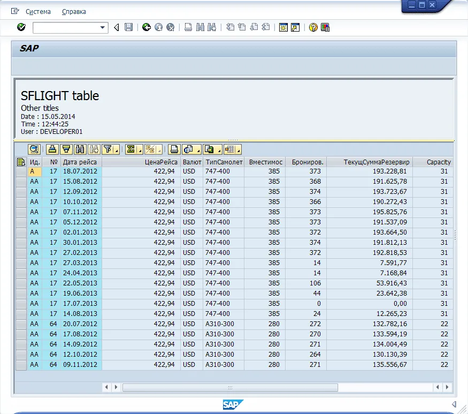Click the horizontal scrollbar thumb of the grid
The image size is (468, 414).
[230, 387]
